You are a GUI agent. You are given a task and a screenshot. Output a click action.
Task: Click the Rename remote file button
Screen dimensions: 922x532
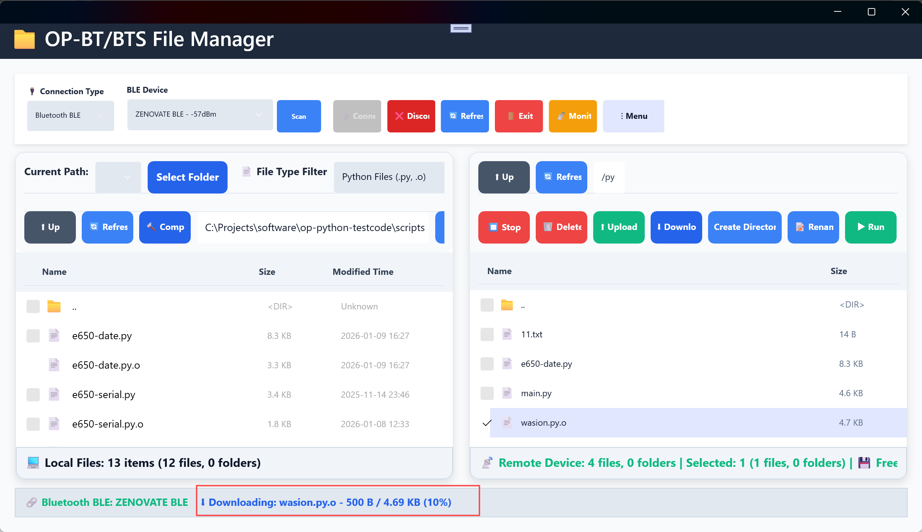click(x=813, y=227)
